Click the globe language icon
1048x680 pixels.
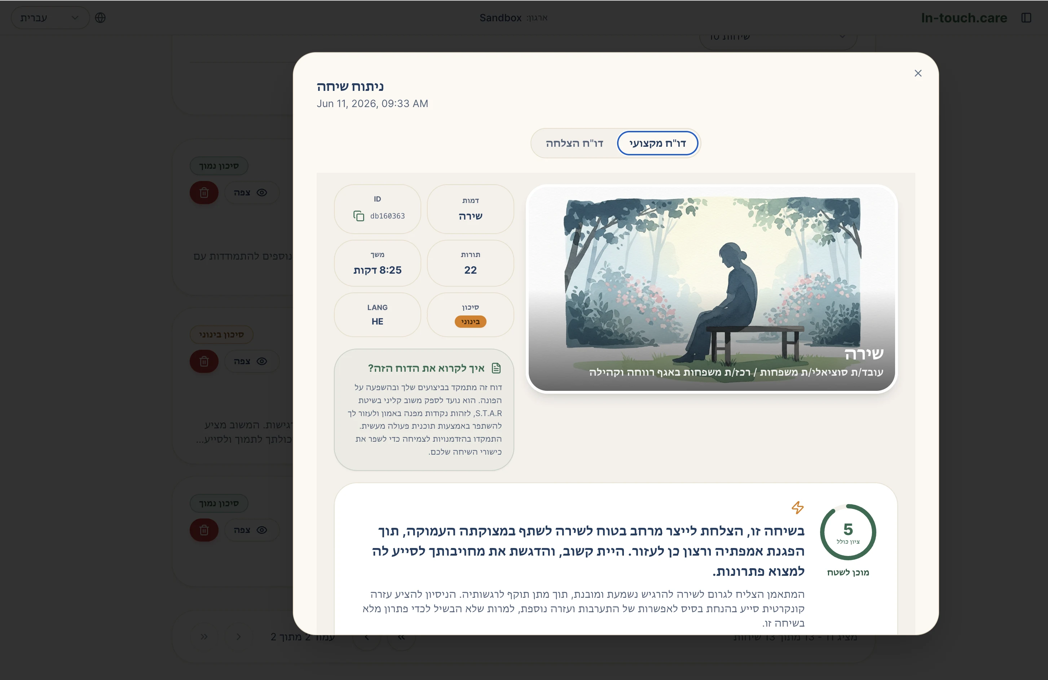(x=100, y=18)
